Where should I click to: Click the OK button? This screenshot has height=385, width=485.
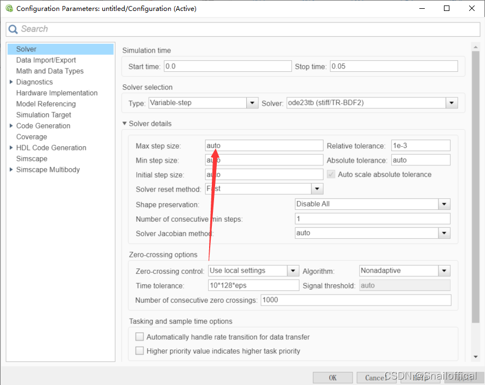pos(332,377)
